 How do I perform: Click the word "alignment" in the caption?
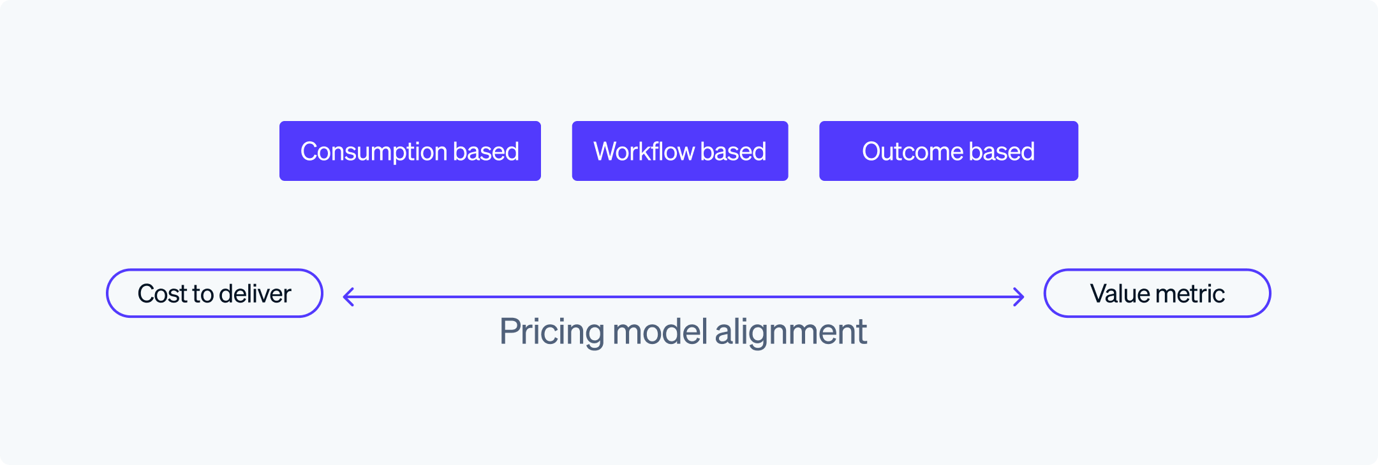coord(790,331)
